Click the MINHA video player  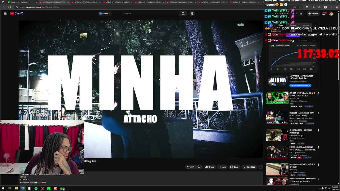141,89
